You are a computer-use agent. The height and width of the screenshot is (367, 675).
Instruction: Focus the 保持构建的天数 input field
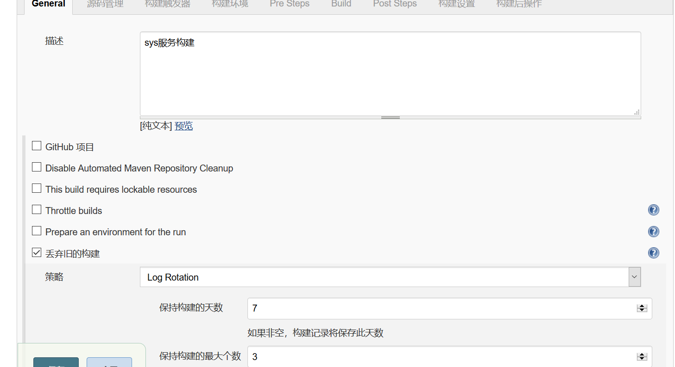coord(450,308)
